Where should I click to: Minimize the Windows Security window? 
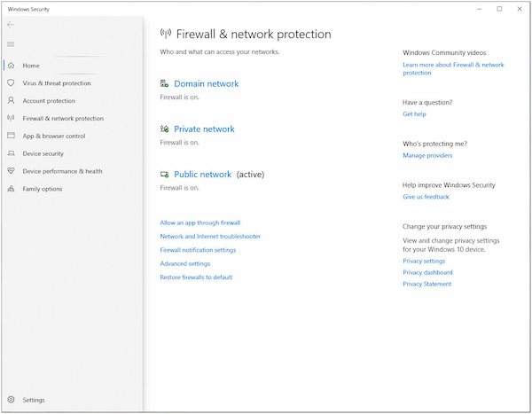479,9
